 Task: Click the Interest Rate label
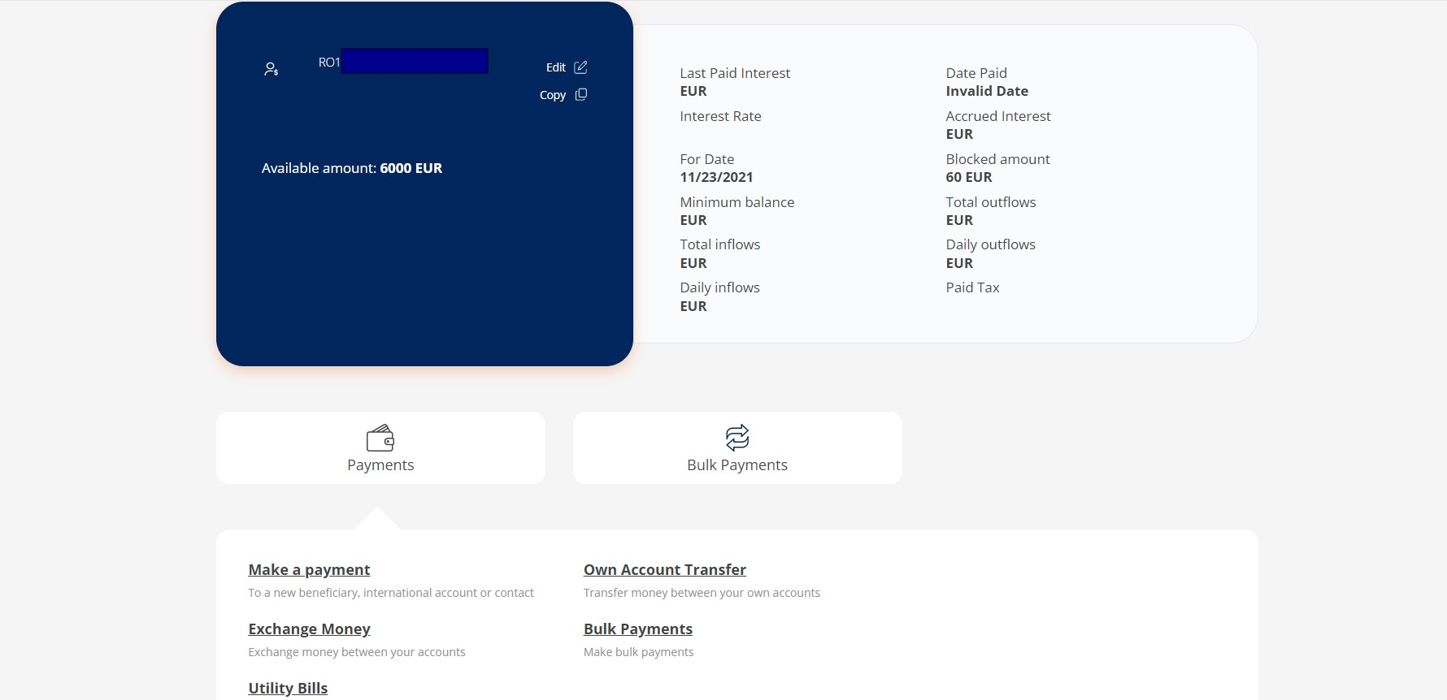point(720,117)
